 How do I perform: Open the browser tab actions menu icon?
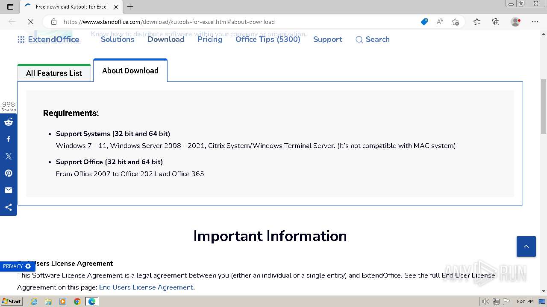click(10, 6)
